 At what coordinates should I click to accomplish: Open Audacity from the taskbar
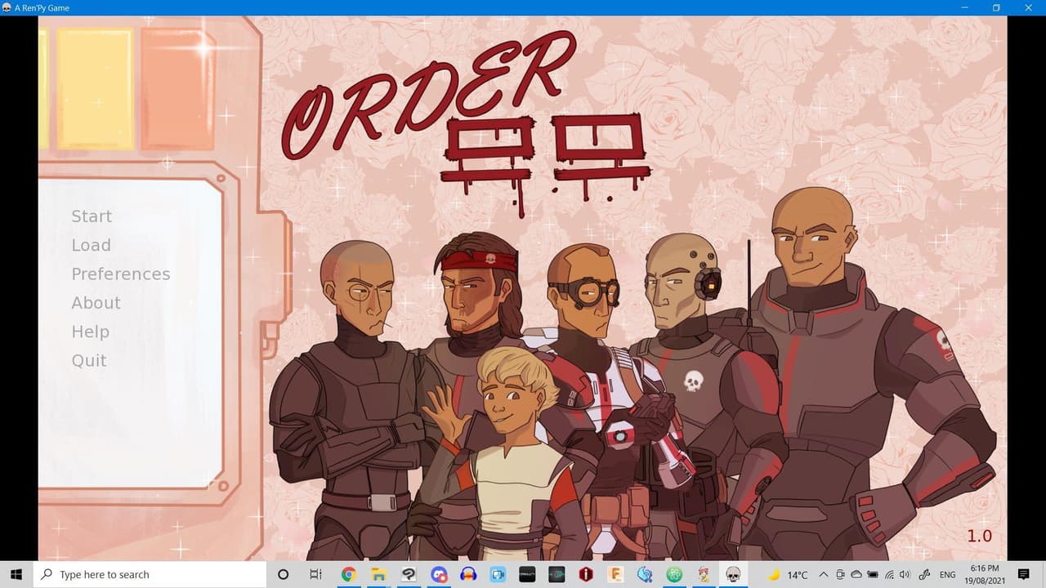[x=469, y=574]
